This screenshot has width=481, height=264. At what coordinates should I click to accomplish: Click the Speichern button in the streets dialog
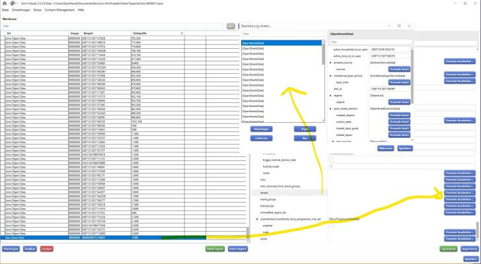[x=405, y=148]
